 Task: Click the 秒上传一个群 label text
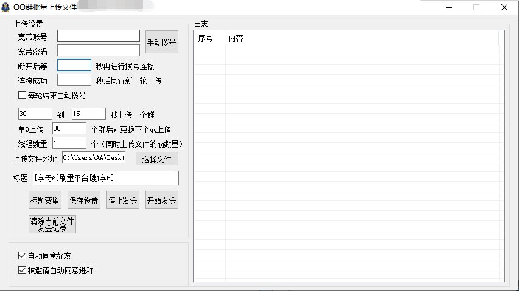[x=133, y=115]
